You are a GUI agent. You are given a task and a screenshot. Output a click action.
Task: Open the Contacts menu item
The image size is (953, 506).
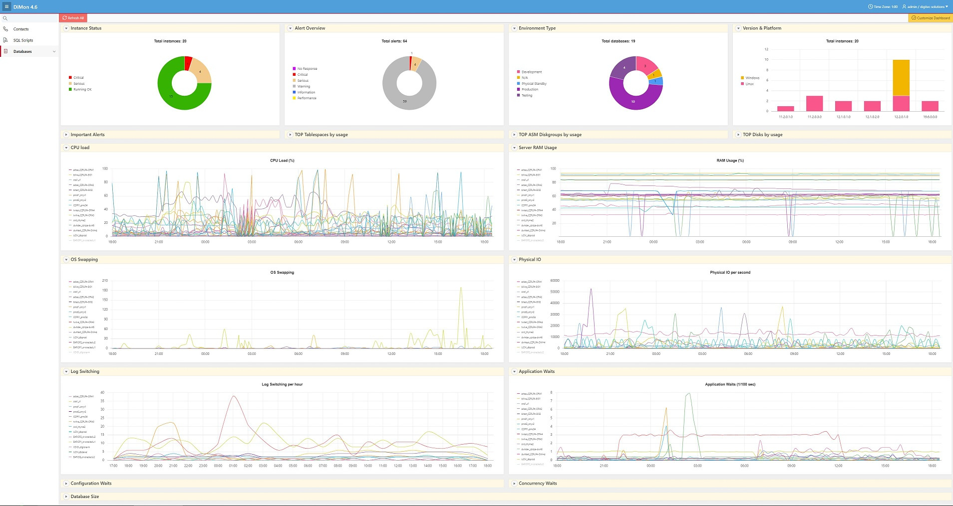pos(21,29)
